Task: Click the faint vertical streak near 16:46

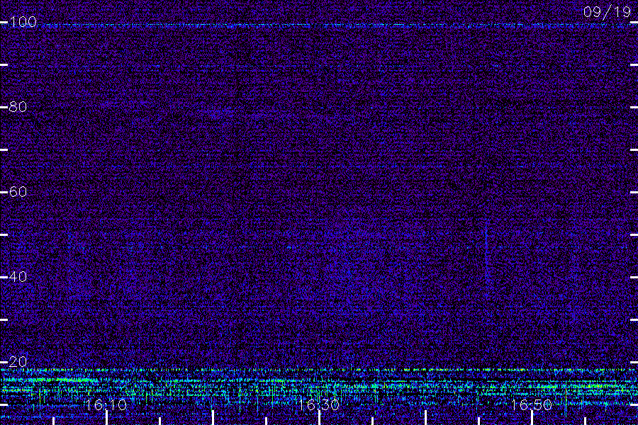Action: click(x=486, y=252)
